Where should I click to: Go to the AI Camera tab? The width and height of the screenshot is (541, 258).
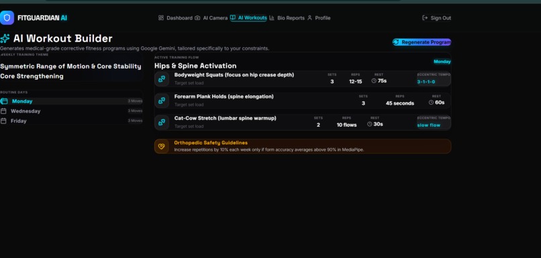click(211, 18)
